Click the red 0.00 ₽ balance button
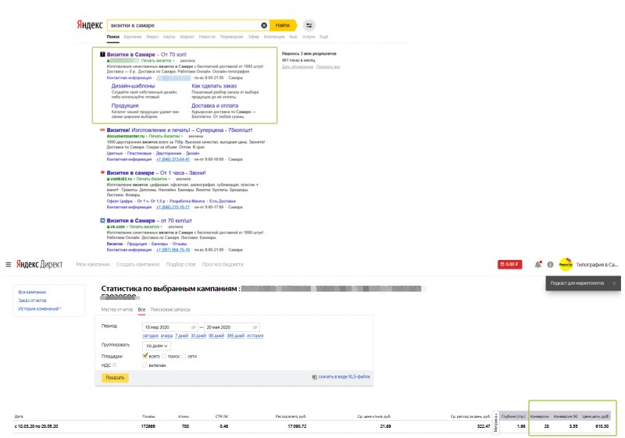 click(510, 265)
